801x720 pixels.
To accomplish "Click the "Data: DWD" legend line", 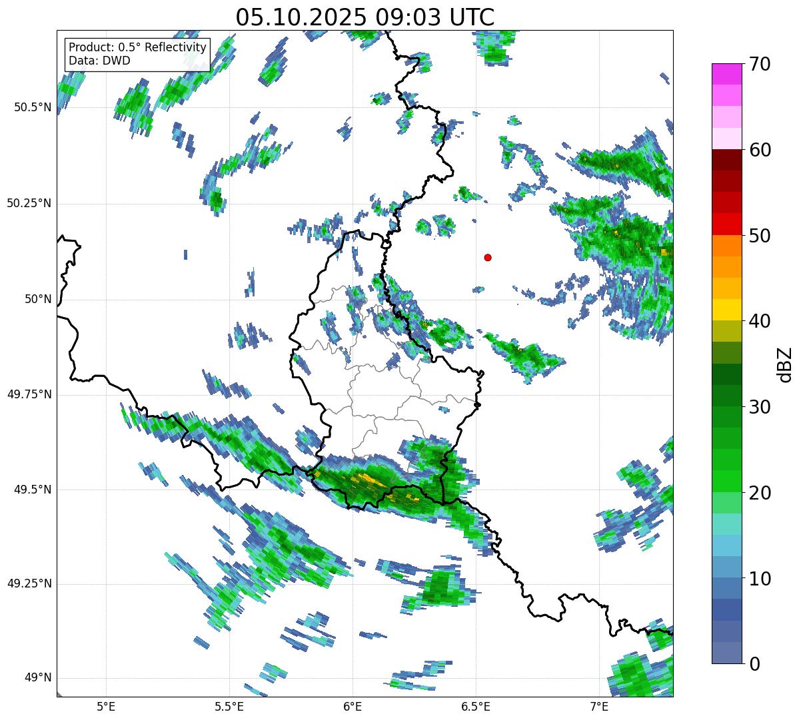I will pyautogui.click(x=99, y=61).
